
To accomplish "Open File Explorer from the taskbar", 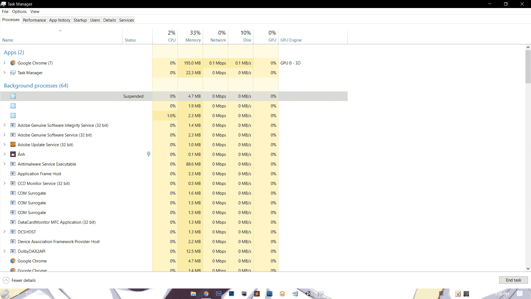I will [193, 294].
